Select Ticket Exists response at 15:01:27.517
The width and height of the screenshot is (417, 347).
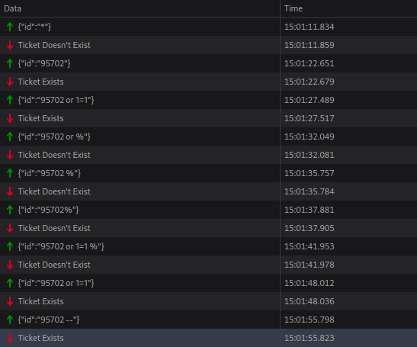click(x=209, y=118)
